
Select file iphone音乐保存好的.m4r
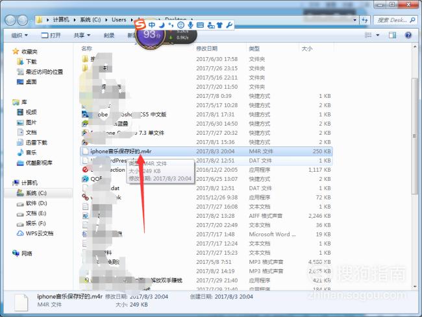click(206, 152)
